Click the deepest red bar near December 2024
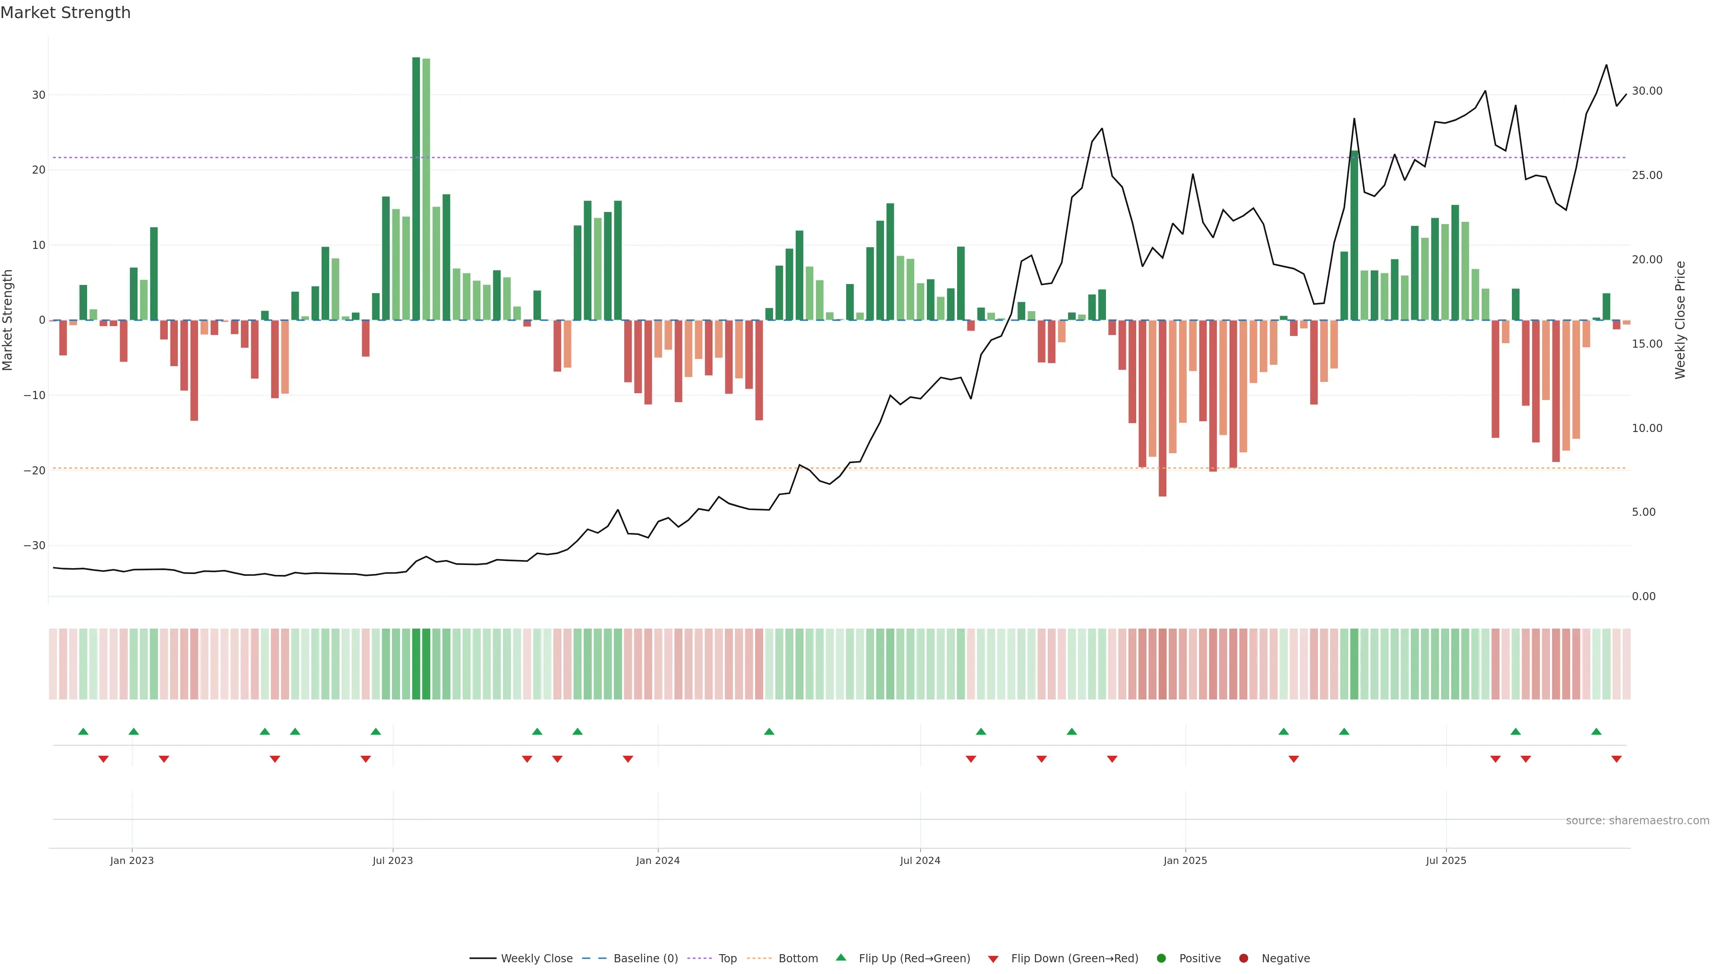The image size is (1732, 974). [x=1162, y=408]
